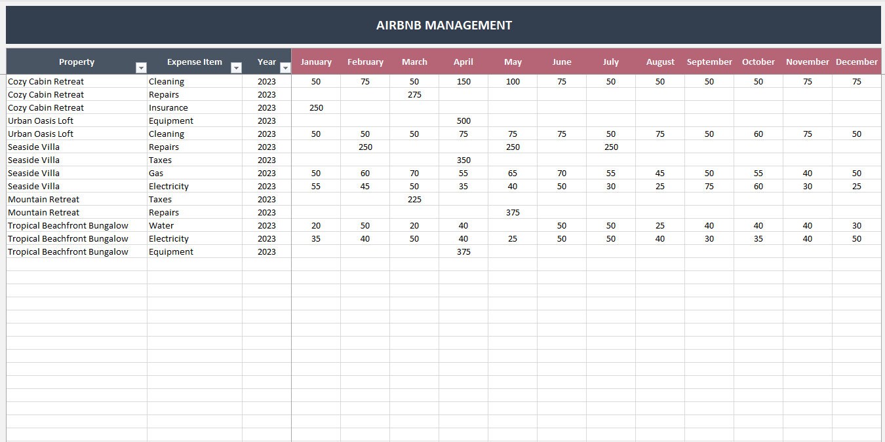Select the Urban Oasis Loft Equipment property cell

coord(77,120)
